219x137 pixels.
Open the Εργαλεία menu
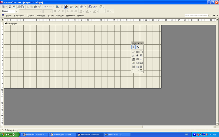pyautogui.click(x=60, y=15)
